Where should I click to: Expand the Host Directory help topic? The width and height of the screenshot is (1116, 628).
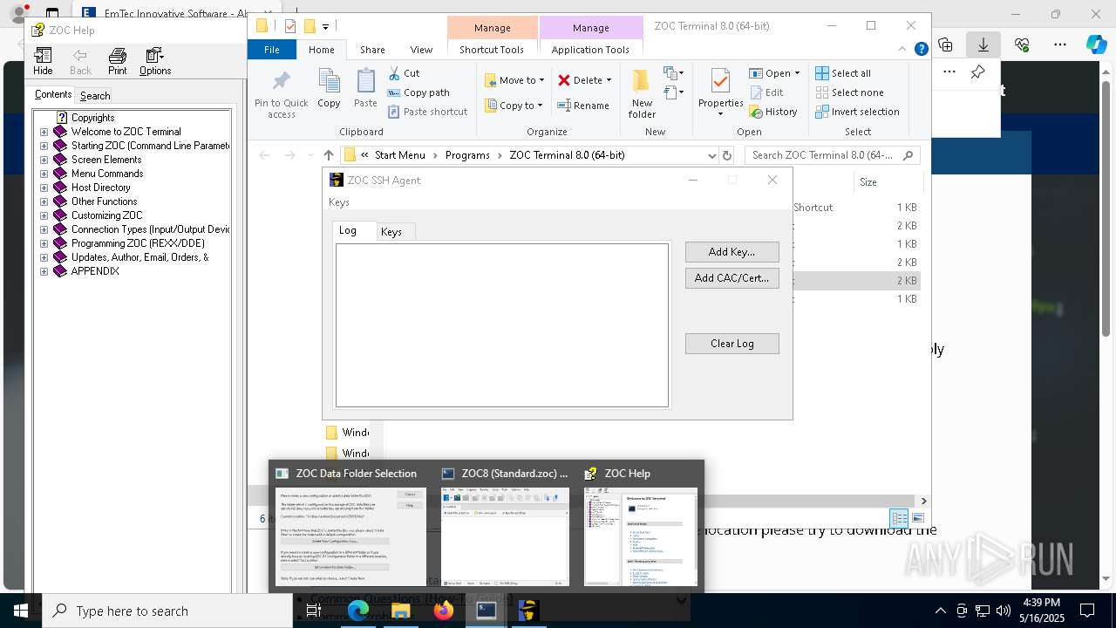pyautogui.click(x=44, y=188)
